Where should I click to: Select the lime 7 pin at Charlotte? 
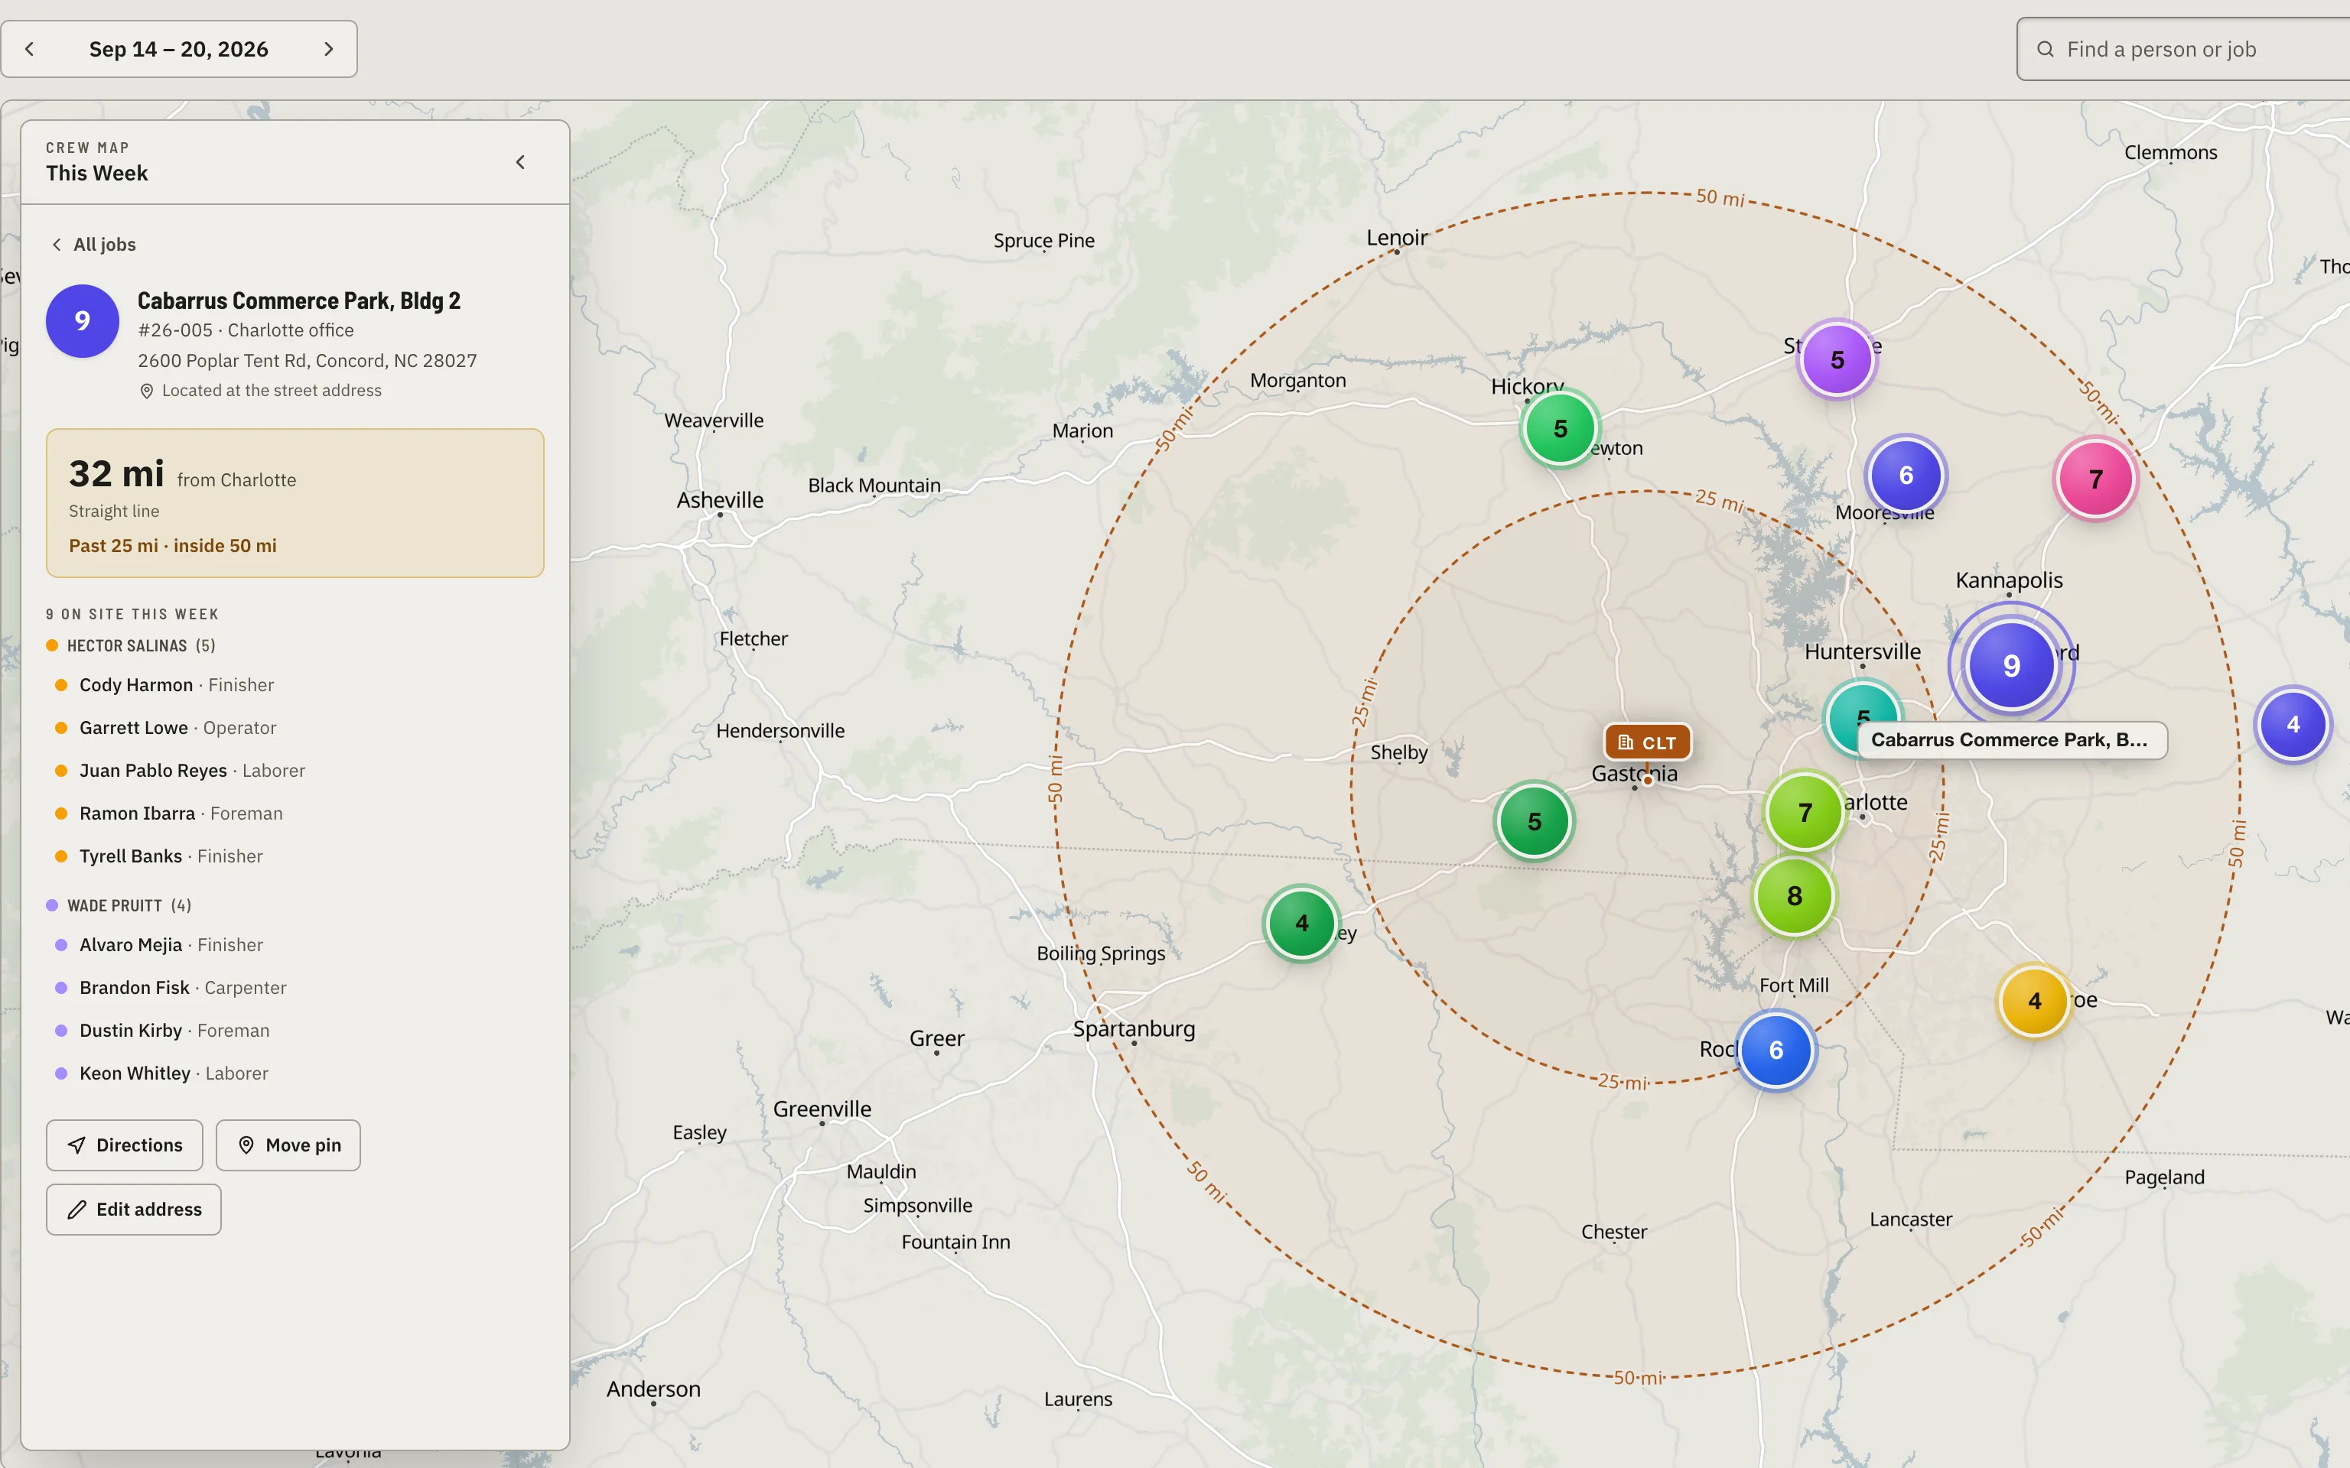1805,812
